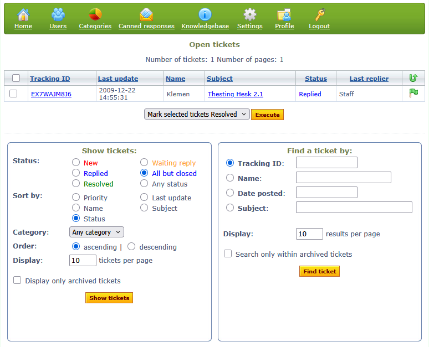Open Users via the people icon

(x=58, y=14)
